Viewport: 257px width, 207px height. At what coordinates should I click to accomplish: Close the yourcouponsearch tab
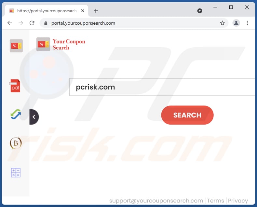83,11
